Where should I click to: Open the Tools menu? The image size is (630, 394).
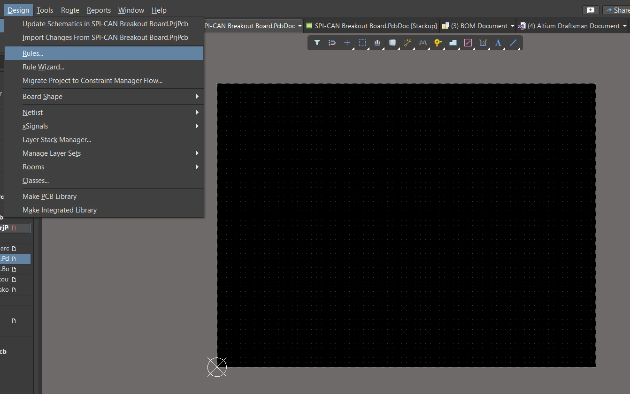(45, 10)
